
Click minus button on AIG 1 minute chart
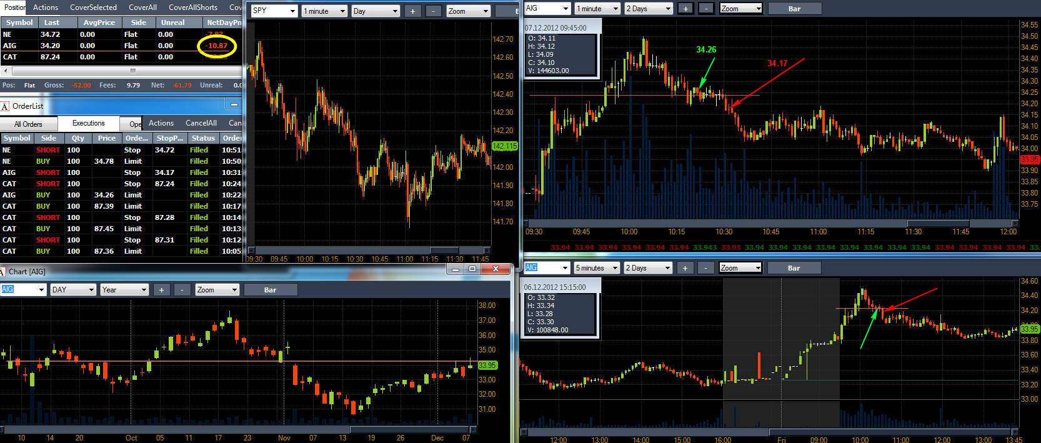[x=706, y=9]
